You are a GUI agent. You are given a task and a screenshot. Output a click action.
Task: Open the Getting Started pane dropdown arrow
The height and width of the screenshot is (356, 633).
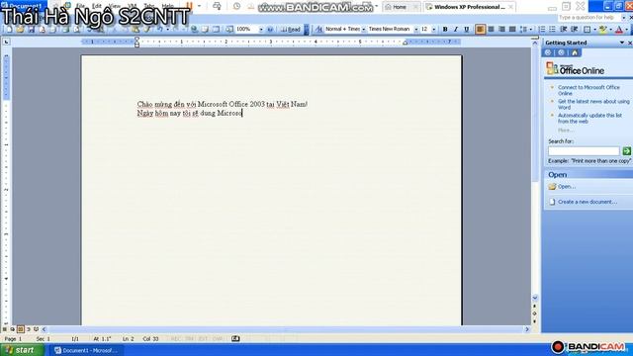click(622, 43)
